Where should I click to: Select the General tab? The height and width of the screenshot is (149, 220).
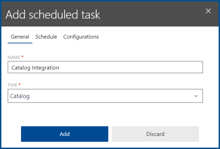click(x=20, y=37)
